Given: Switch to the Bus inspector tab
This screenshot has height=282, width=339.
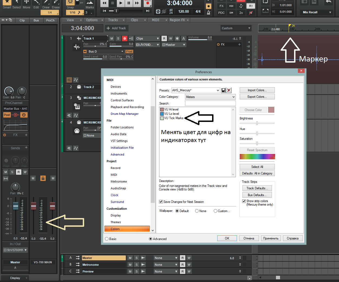Looking at the screenshot, I should point(36,20).
